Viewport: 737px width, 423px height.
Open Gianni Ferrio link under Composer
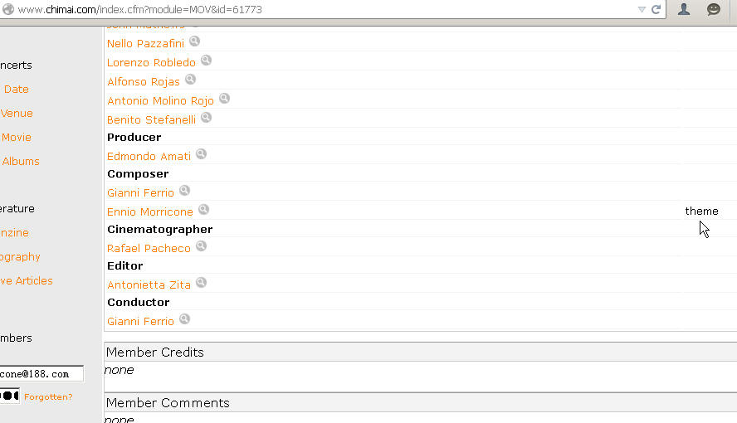140,193
